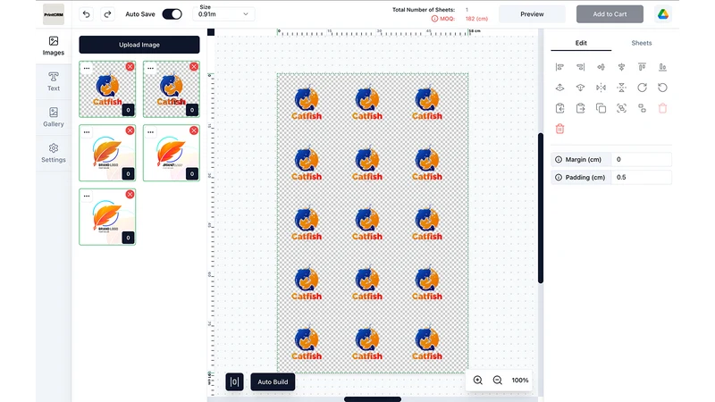Viewport: 715px width, 402px height.
Task: Align objects to vertical center
Action: pos(621,67)
